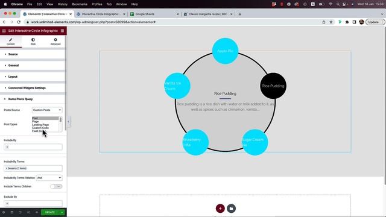Open Elementor page settings gear
386x217 pixels.
[4, 212]
